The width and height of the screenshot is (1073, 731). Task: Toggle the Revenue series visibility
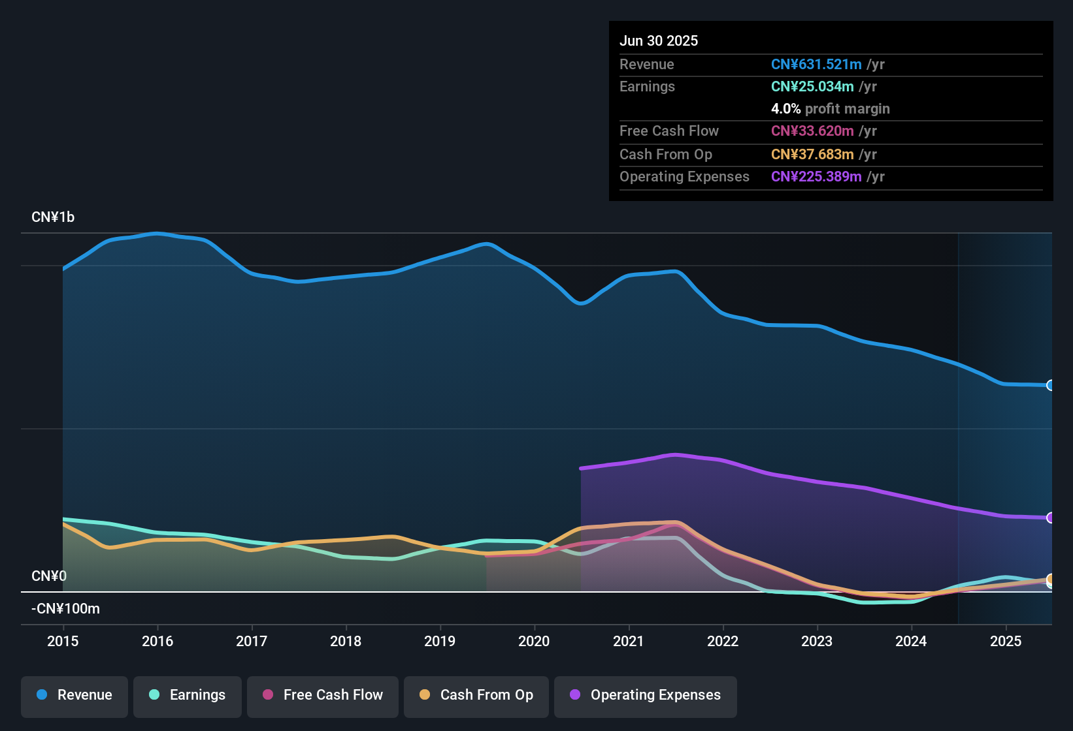tap(74, 695)
